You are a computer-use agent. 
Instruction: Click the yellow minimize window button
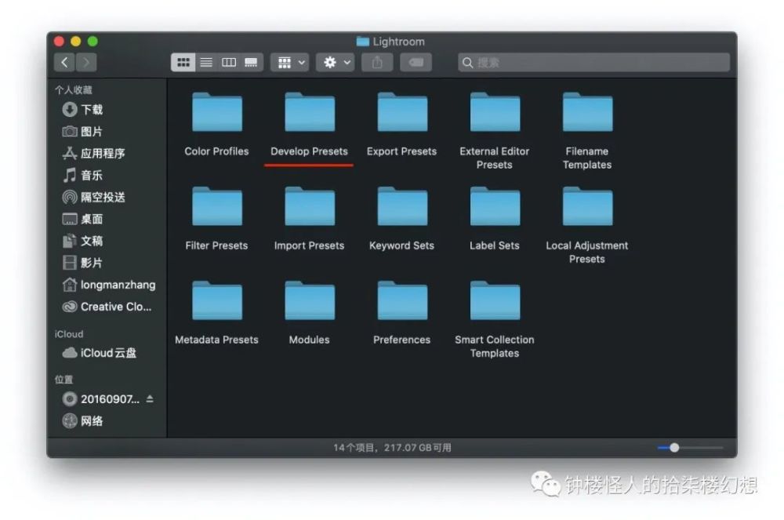click(x=75, y=42)
